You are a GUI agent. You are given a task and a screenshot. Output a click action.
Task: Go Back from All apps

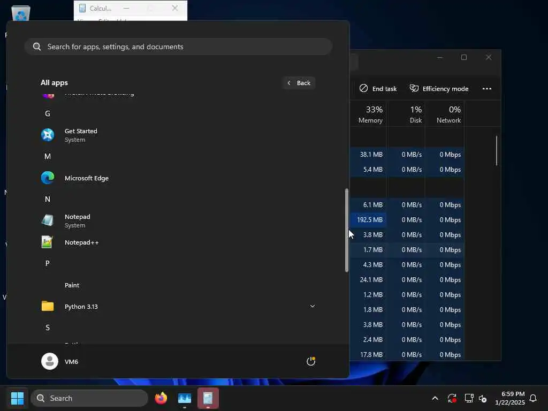299,83
